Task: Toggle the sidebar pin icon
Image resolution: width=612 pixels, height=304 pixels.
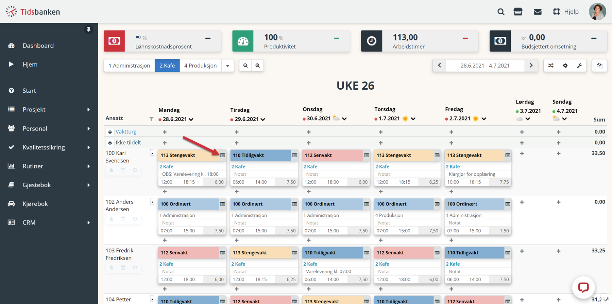Action: [x=88, y=30]
